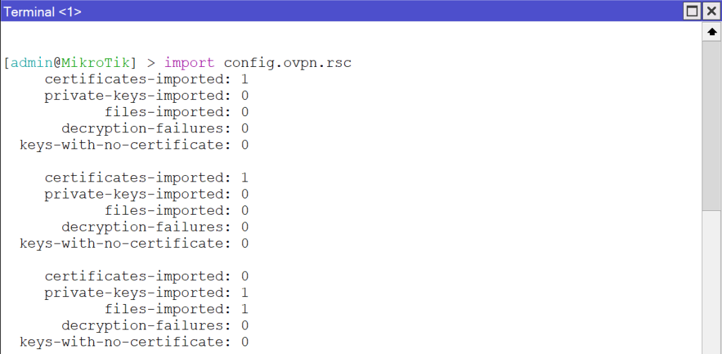Click first block's 'certificates-imported: 1' line
This screenshot has width=722, height=354.
click(147, 79)
